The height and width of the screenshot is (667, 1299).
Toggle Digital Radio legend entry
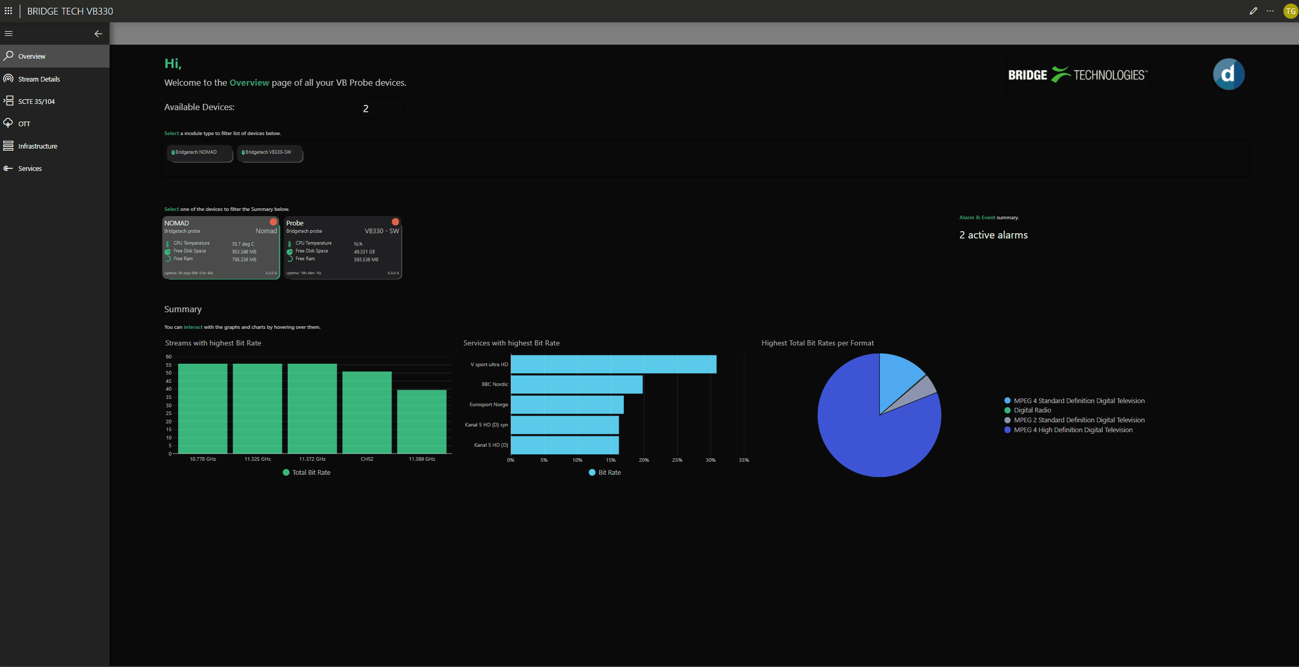pos(1027,410)
